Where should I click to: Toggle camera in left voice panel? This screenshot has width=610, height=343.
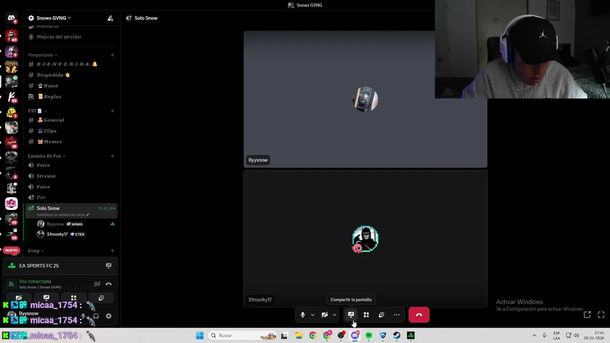[x=19, y=298]
